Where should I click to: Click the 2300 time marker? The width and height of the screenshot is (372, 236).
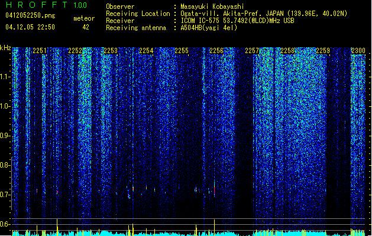tap(358, 51)
